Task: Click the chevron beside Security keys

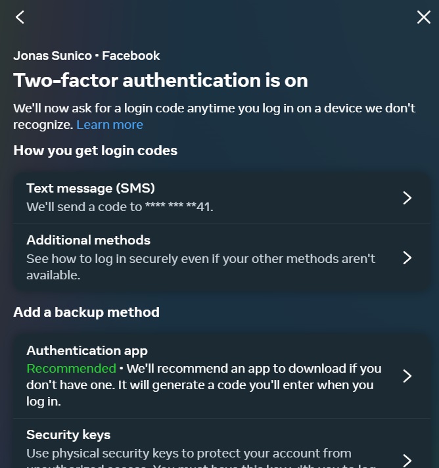Action: click(407, 459)
